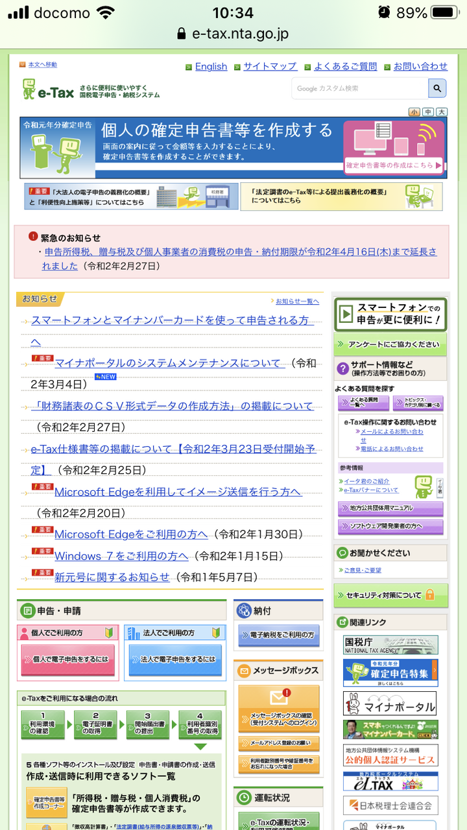
Task: Click 利用者識別番号や暗証番号をお忘れになった場合 button
Action: pos(279,764)
